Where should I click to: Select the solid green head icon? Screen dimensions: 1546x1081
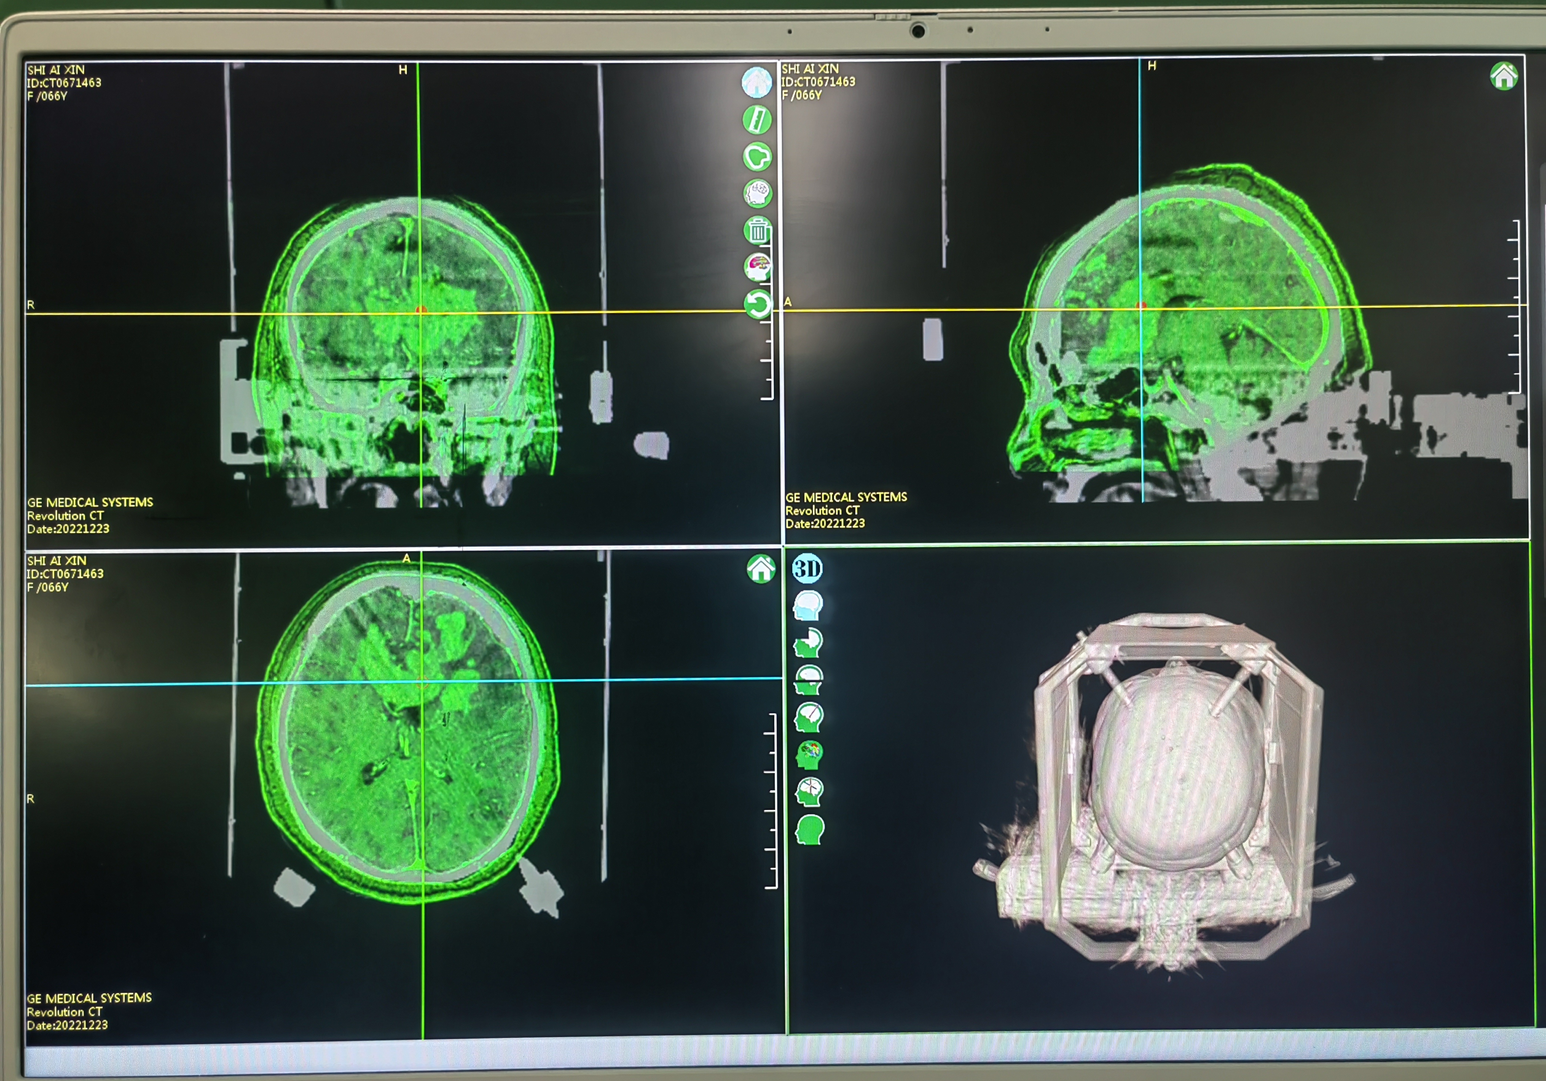pyautogui.click(x=809, y=830)
